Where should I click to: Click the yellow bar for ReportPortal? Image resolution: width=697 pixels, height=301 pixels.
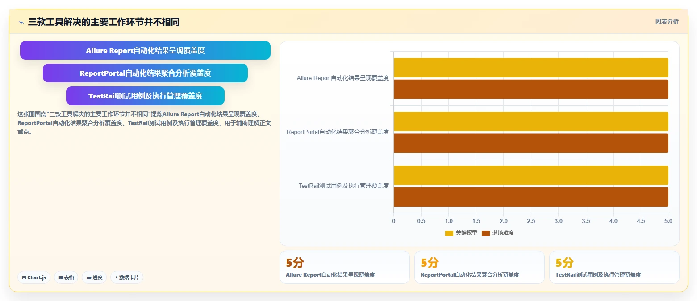coord(531,122)
